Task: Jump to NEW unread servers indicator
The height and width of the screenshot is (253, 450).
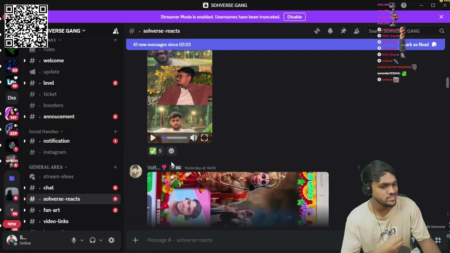Action: (x=12, y=224)
